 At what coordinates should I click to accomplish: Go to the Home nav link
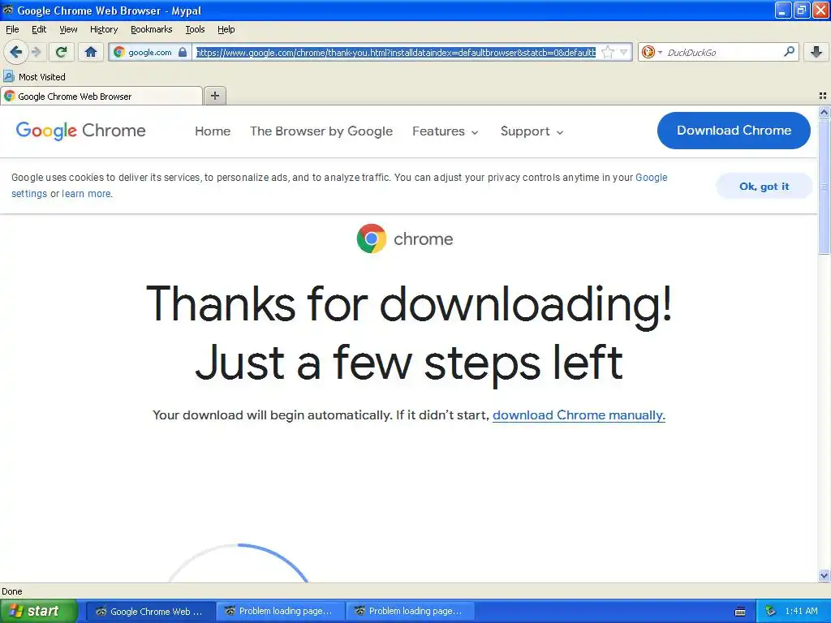point(213,131)
